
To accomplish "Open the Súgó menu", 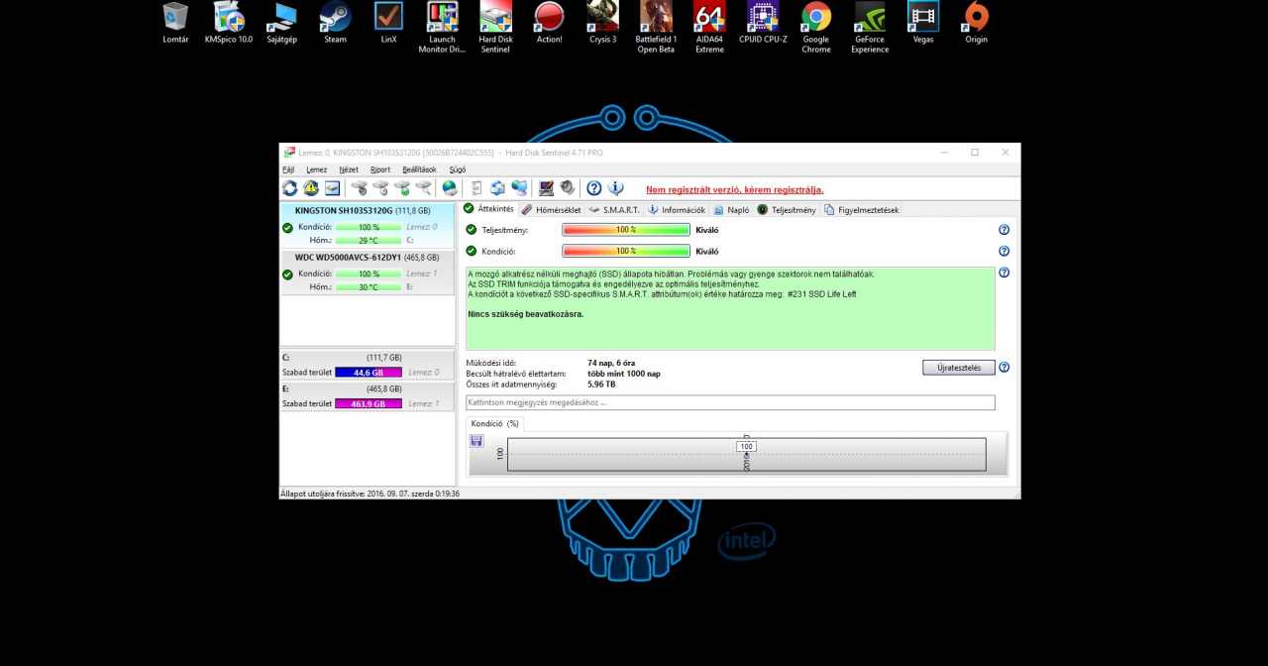I will coord(458,169).
